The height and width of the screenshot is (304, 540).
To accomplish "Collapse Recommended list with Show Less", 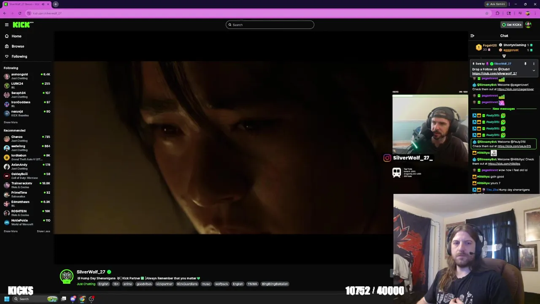I will (x=43, y=231).
